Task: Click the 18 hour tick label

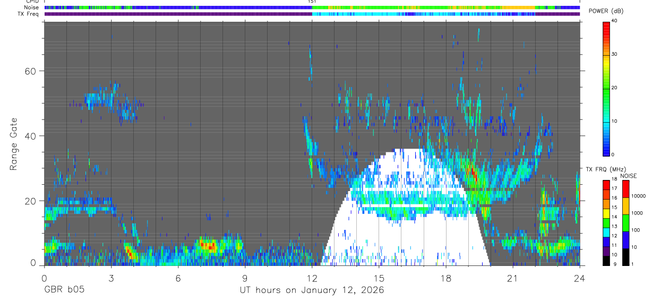Action: click(x=445, y=278)
